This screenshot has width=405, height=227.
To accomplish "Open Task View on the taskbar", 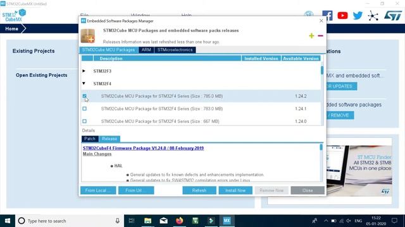I will tap(132, 221).
